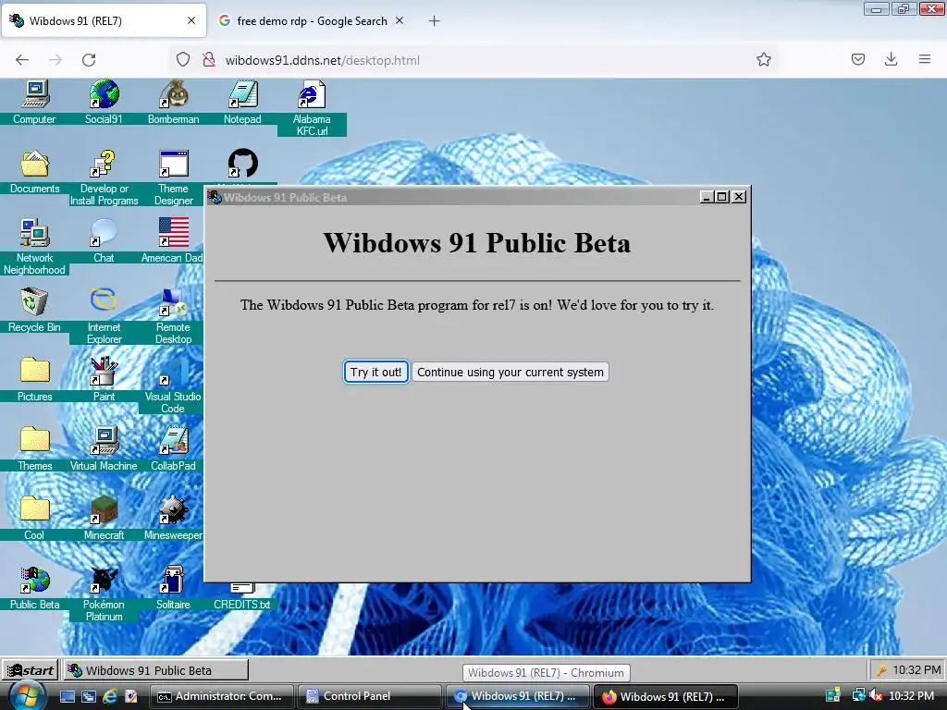Bookmark this page with the star
The image size is (947, 710).
763,59
